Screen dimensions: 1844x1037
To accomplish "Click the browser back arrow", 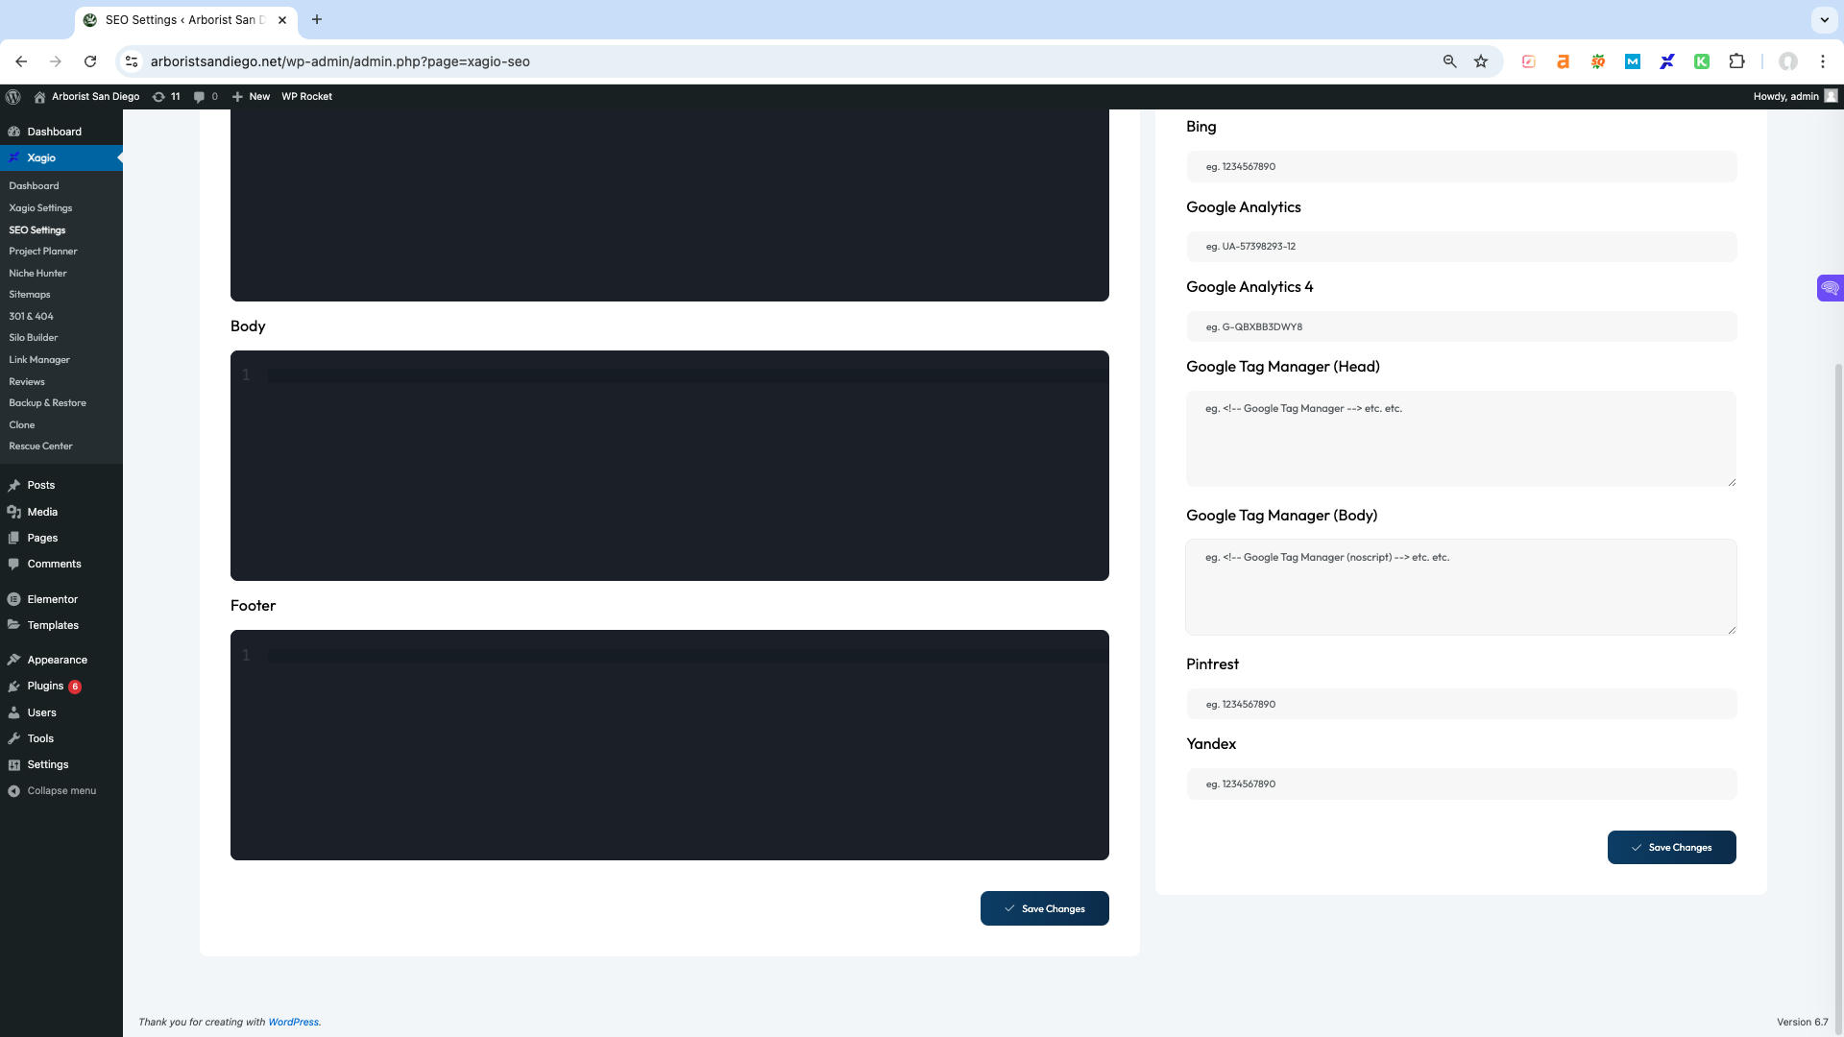I will click(x=21, y=61).
